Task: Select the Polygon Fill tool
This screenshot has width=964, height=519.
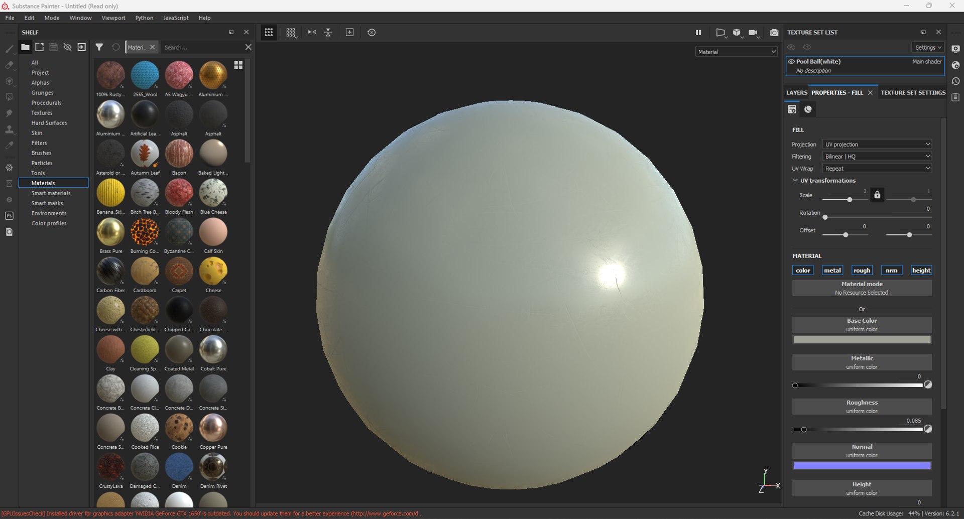Action: pos(9,97)
